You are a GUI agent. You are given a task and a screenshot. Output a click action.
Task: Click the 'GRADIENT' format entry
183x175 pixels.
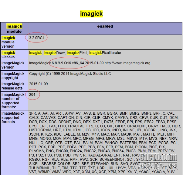pyautogui.click(x=137, y=126)
